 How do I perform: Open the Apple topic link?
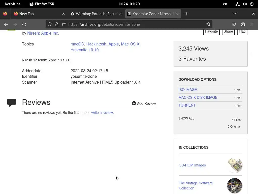pos(114,44)
